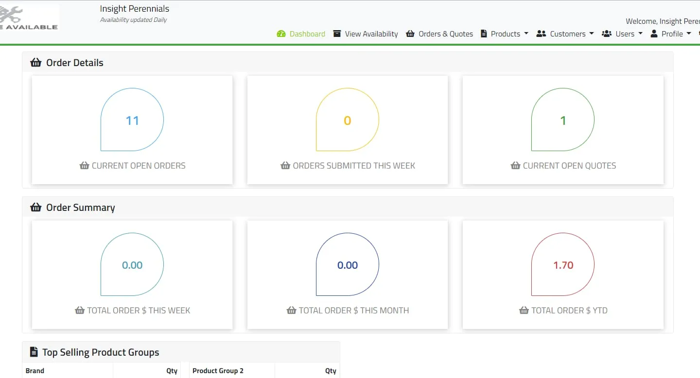Expand the Profile dropdown arrow
Viewport: 700px width, 378px height.
689,34
